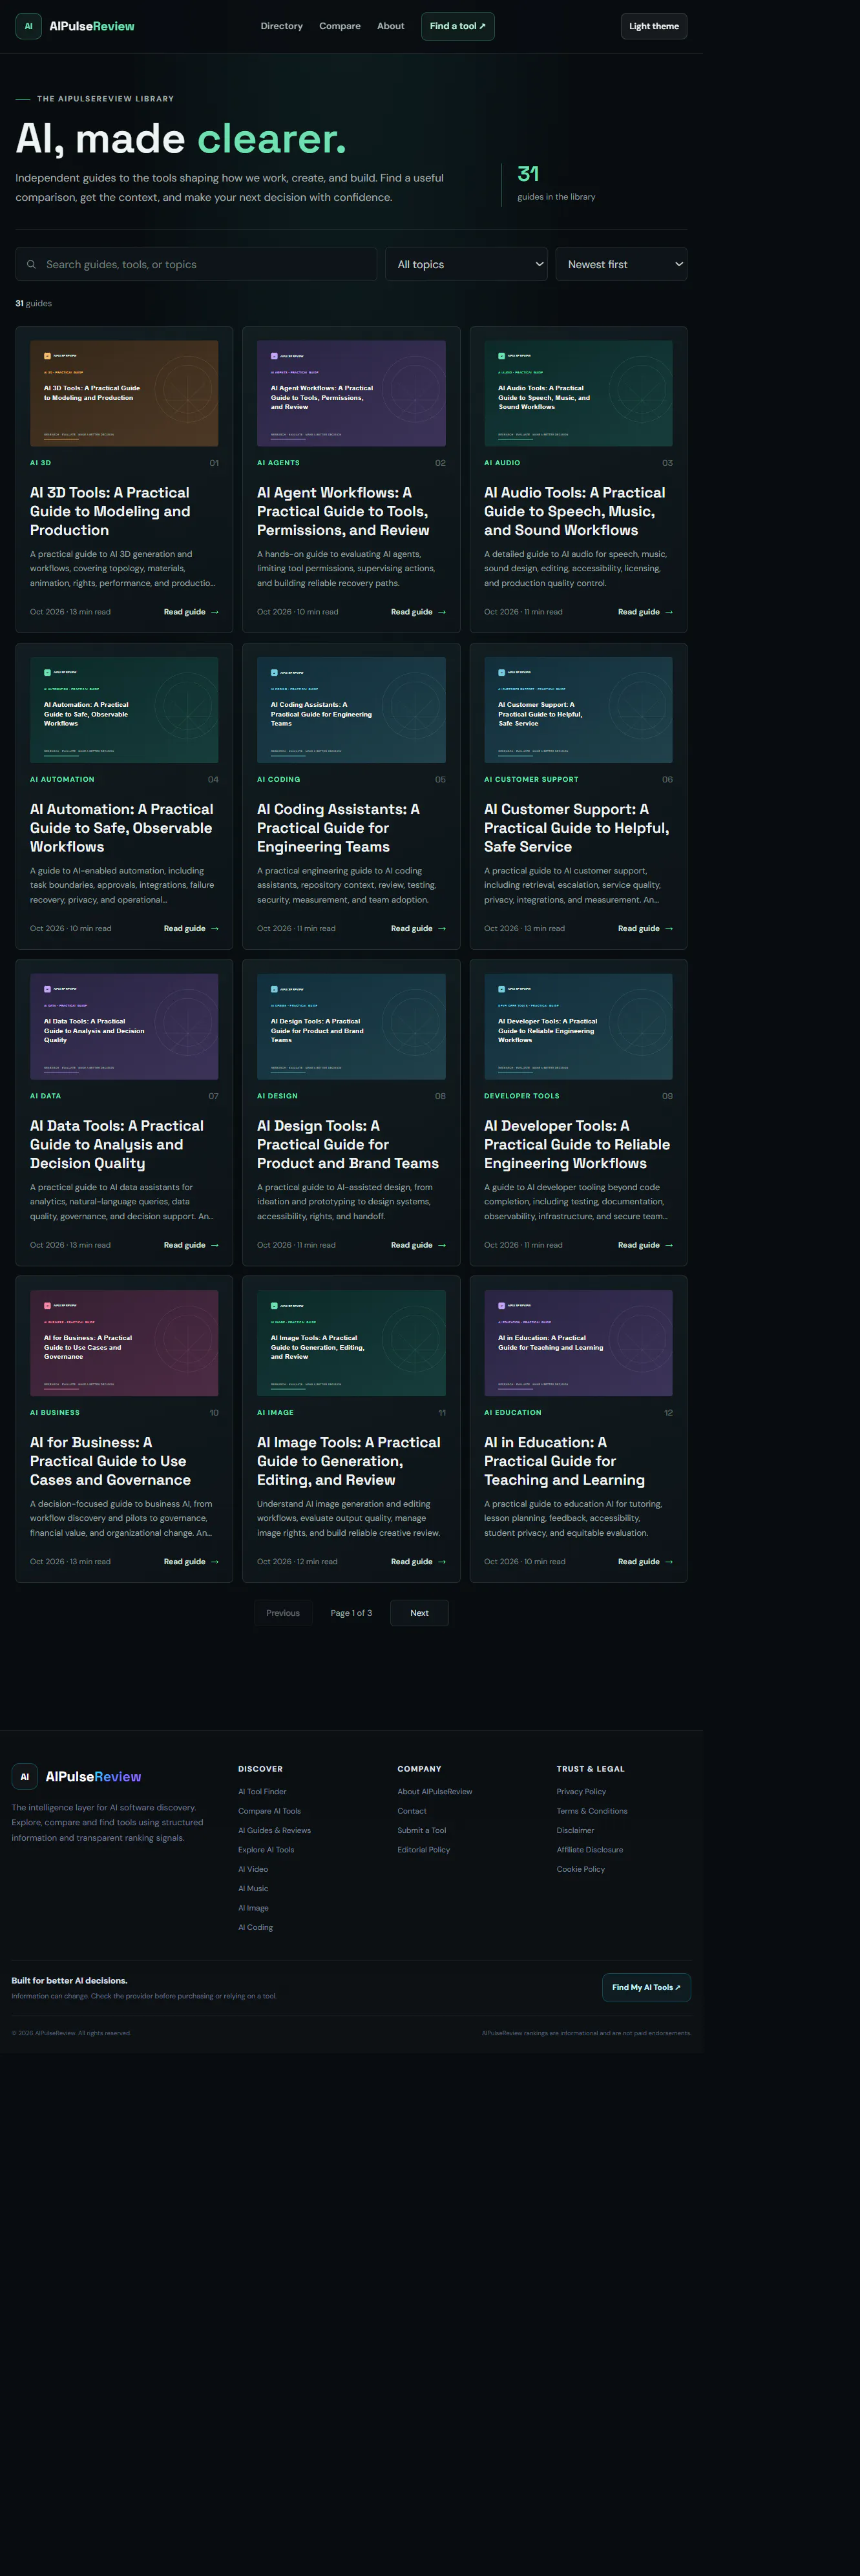The height and width of the screenshot is (2576, 860).
Task: Open the AI Design Tools guide title
Action: (348, 1144)
